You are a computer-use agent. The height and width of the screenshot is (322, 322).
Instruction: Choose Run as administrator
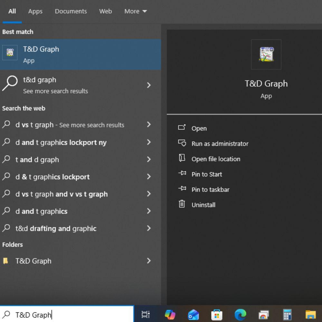(x=220, y=144)
